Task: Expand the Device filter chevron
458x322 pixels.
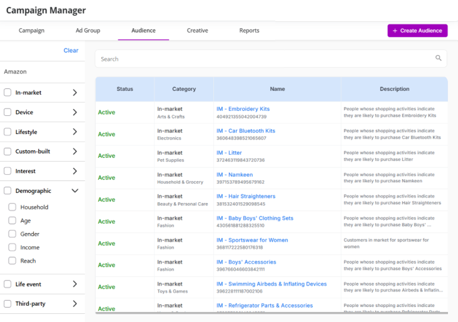Action: (x=75, y=112)
